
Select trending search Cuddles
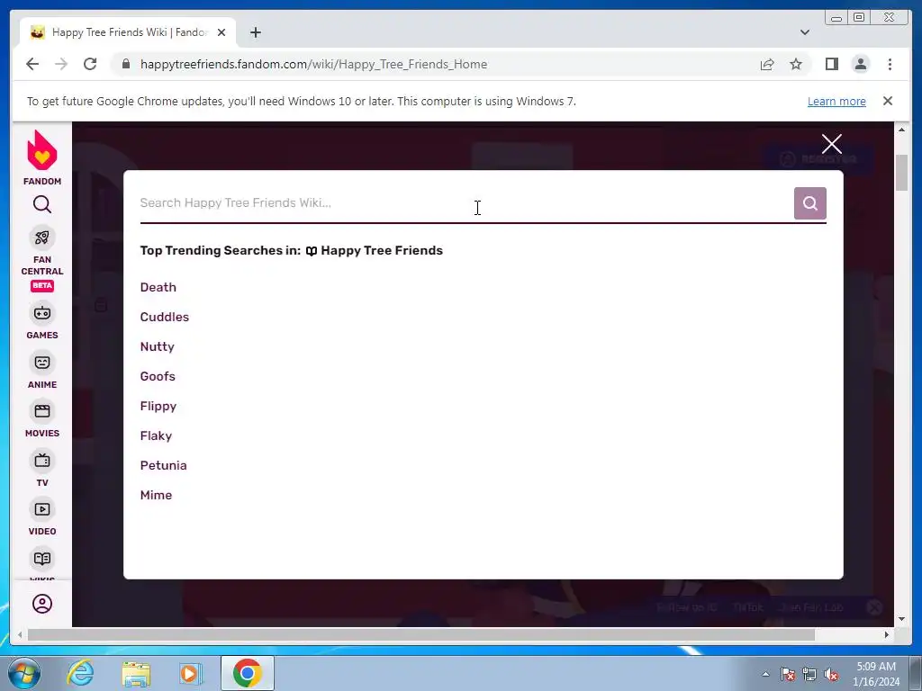165,318
